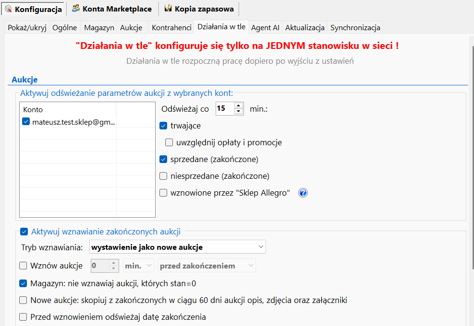Viewport: 474px width, 326px height.
Task: Select the Magazyn settings tab
Action: (x=98, y=28)
